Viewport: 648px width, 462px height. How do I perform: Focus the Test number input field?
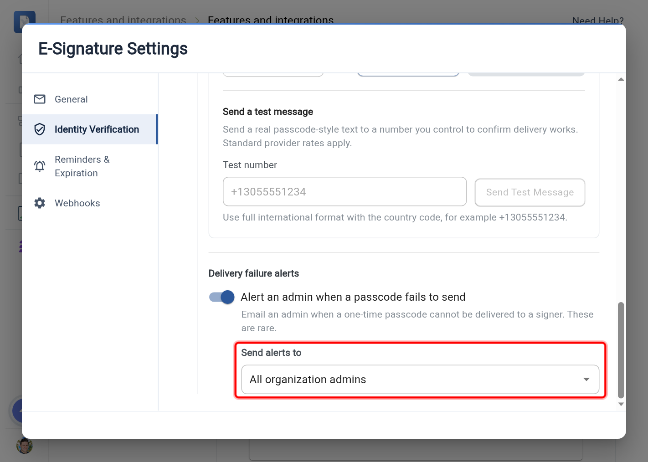[345, 192]
